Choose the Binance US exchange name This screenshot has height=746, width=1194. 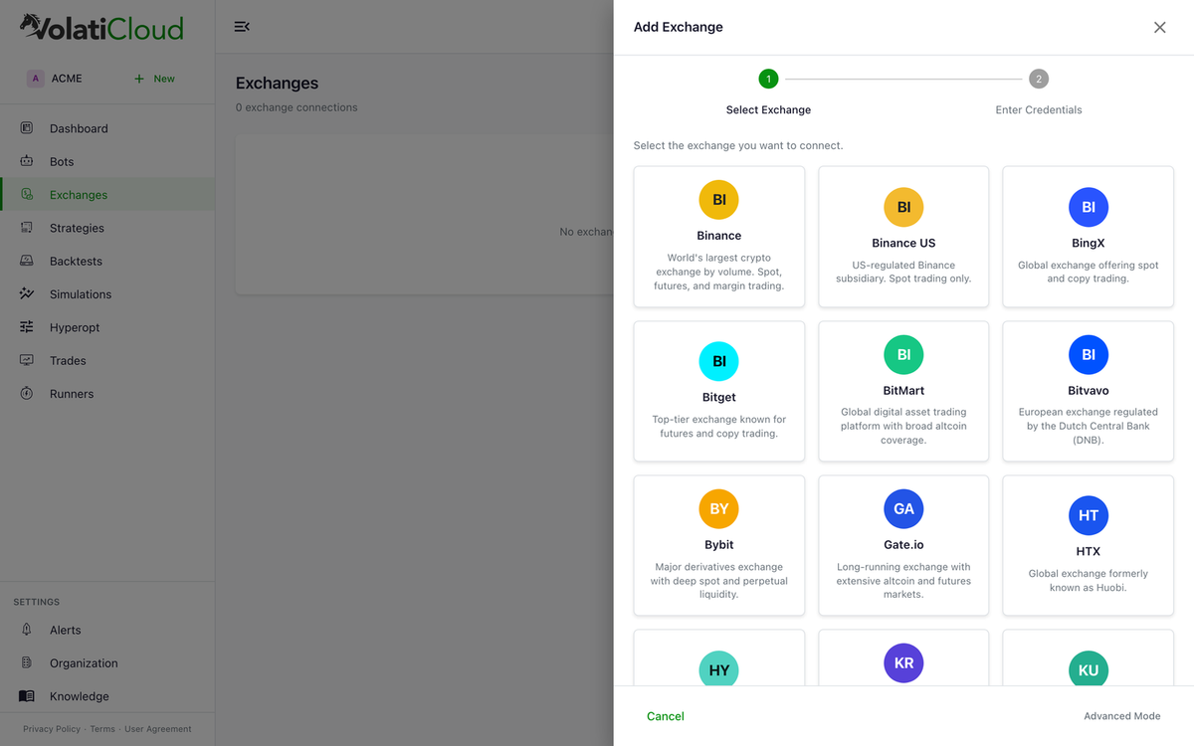pyautogui.click(x=903, y=243)
